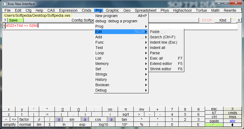Expand the Memory submenu
This screenshot has height=129, width=244.
tap(121, 64)
